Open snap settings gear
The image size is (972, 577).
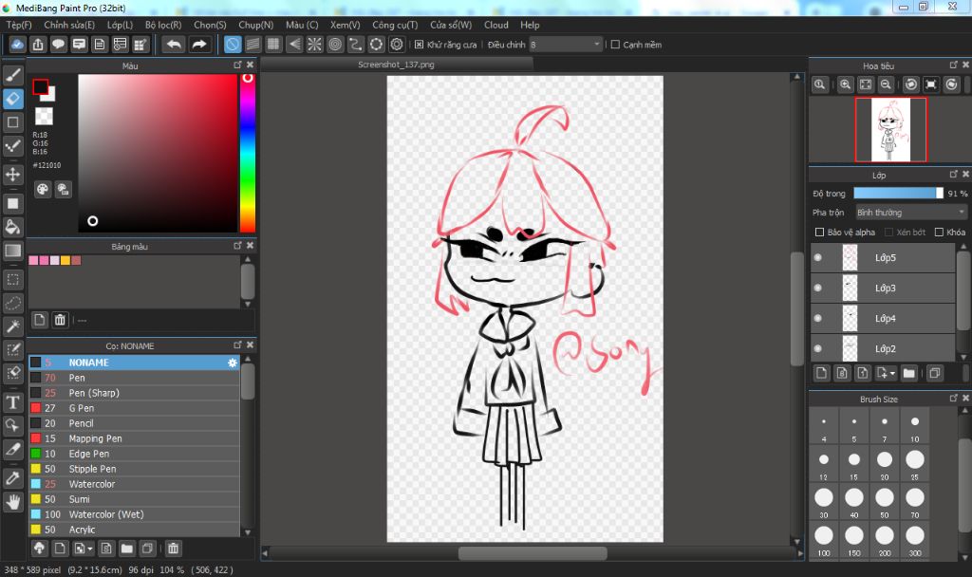point(397,45)
